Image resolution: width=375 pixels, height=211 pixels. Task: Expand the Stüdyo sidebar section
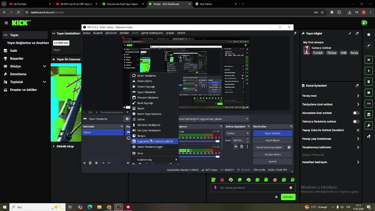click(45, 66)
